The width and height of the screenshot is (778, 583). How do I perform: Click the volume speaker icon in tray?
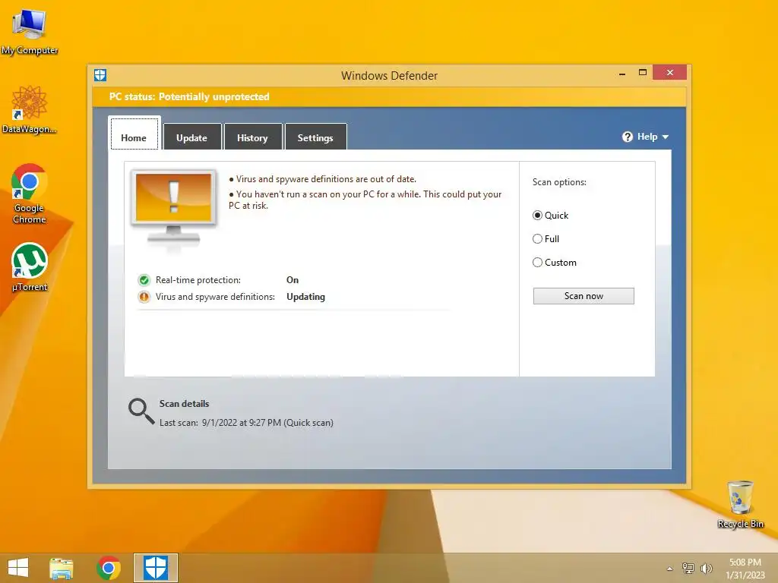(x=706, y=569)
